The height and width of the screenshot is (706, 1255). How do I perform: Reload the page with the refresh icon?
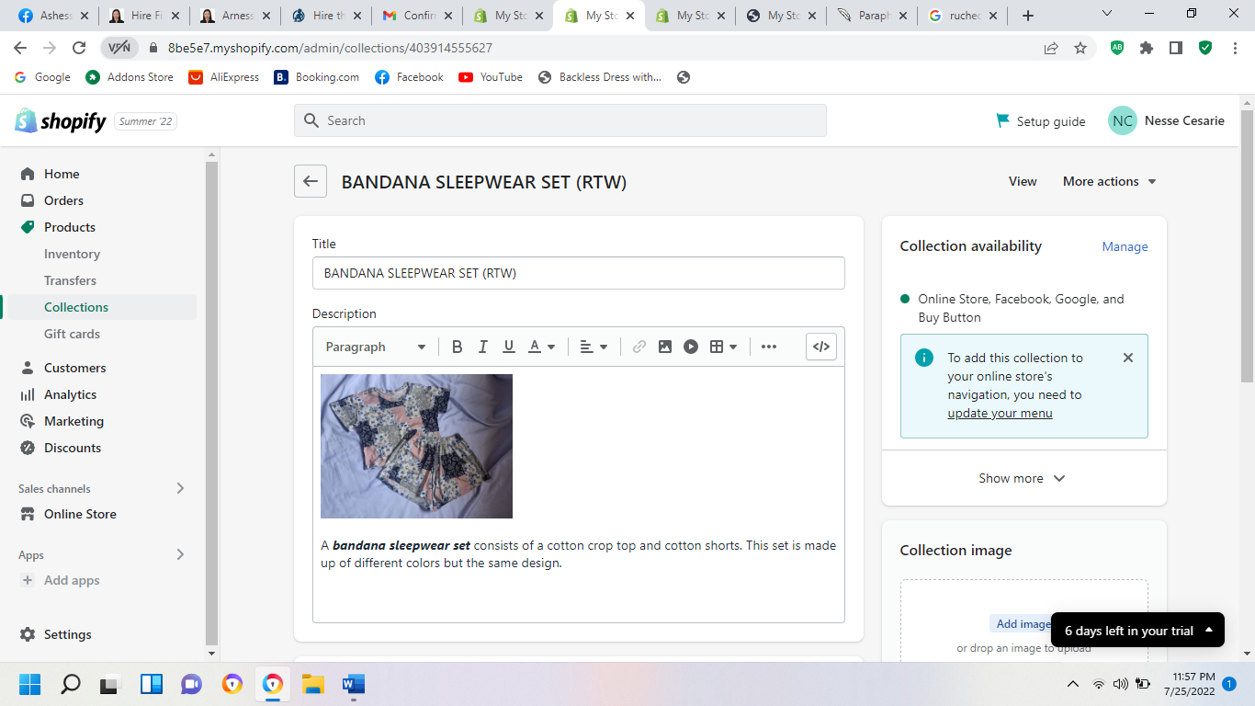79,48
